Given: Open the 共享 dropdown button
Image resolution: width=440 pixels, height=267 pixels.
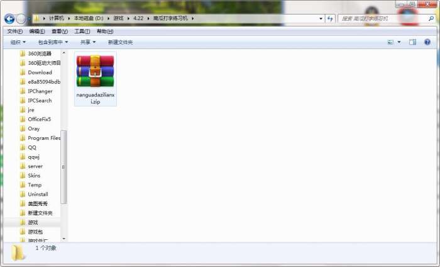Looking at the screenshot, I should (88, 42).
